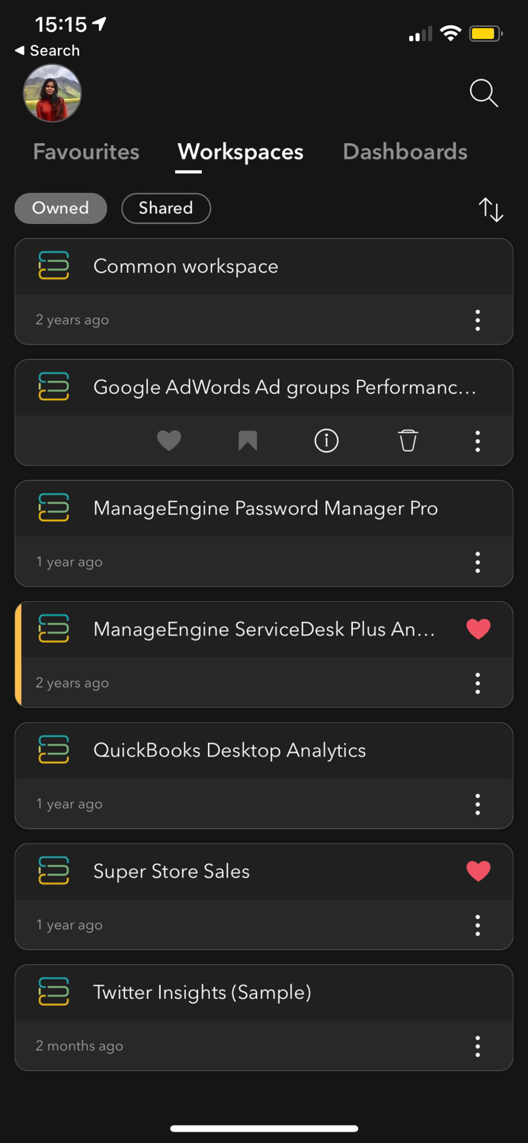Open QuickBooks Desktop Analytics more options
The width and height of the screenshot is (528, 1143).
(478, 804)
